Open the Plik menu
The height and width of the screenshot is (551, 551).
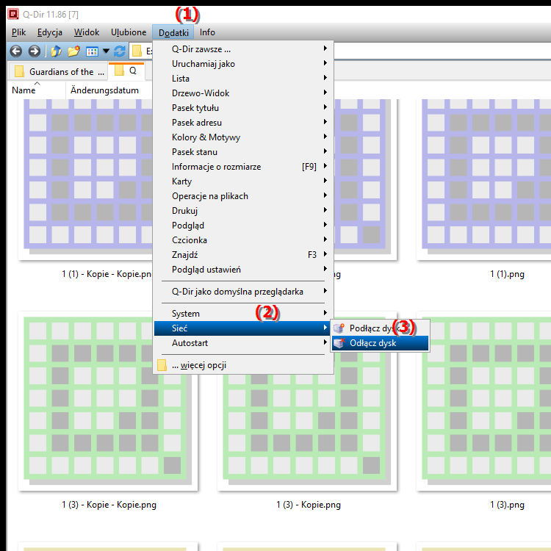point(19,32)
